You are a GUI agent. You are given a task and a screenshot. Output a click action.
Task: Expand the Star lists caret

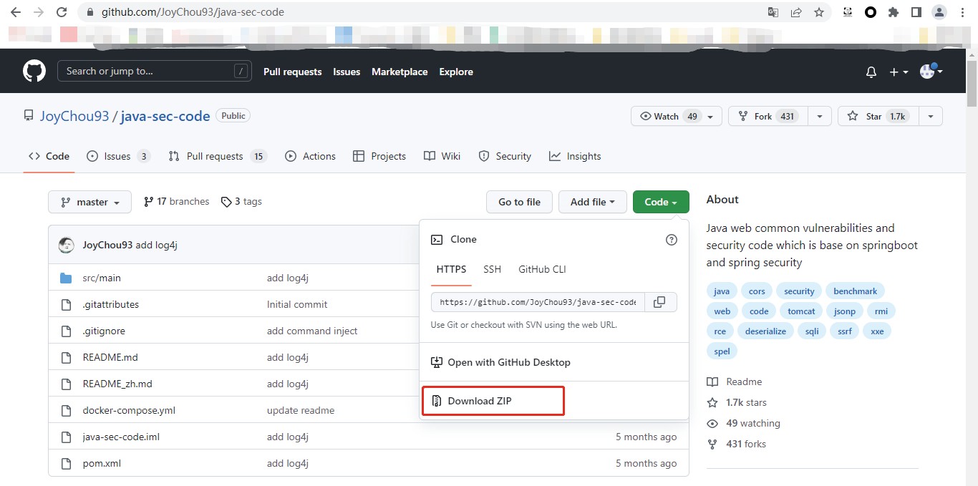[x=931, y=116]
